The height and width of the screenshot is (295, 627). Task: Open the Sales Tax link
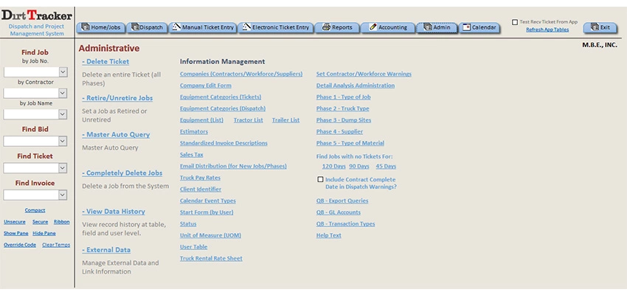pos(192,155)
